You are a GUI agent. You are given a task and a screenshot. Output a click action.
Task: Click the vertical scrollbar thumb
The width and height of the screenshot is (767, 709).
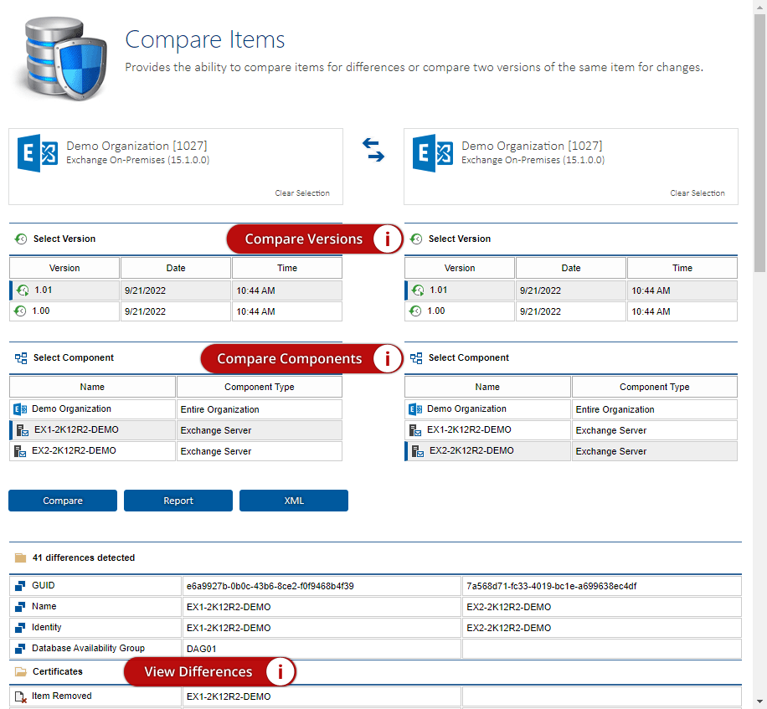pos(759,143)
